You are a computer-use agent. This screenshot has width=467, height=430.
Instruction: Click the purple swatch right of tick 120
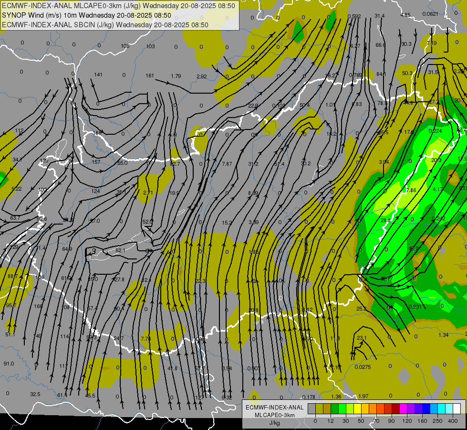tap(411, 408)
